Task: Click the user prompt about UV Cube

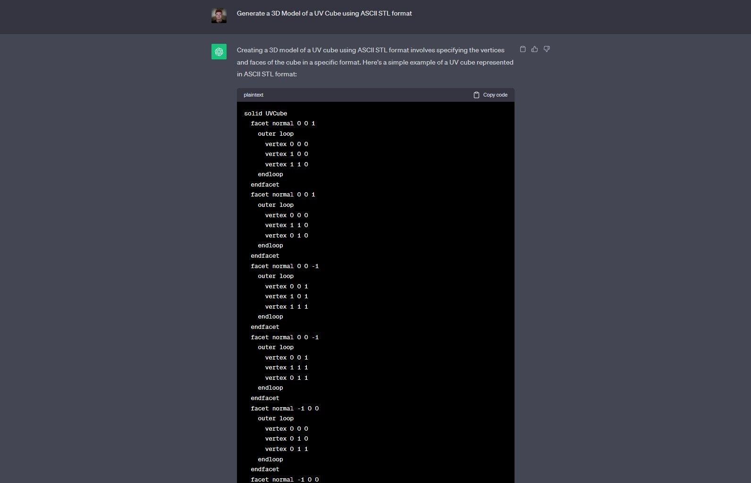Action: 324,14
